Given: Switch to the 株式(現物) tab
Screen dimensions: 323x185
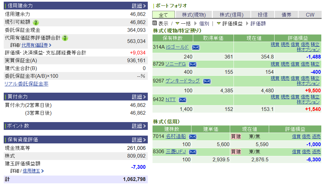Looking at the screenshot, I should (194, 15).
